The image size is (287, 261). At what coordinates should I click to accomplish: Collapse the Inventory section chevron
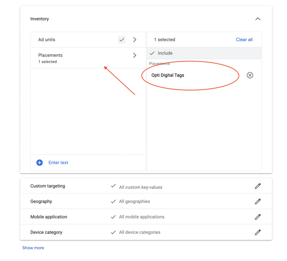[258, 19]
